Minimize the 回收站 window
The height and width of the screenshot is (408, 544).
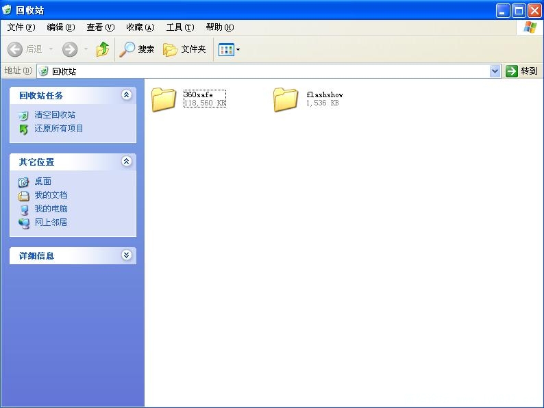point(503,10)
